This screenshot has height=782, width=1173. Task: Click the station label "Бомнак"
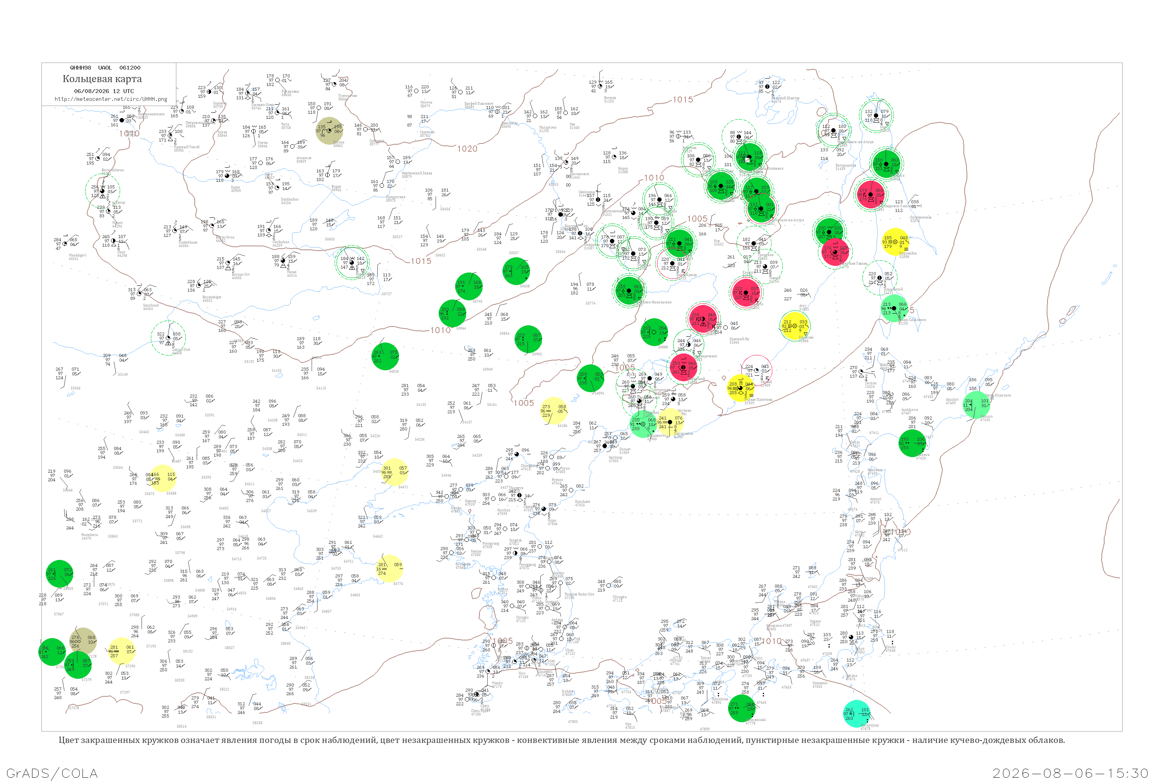pos(610,99)
